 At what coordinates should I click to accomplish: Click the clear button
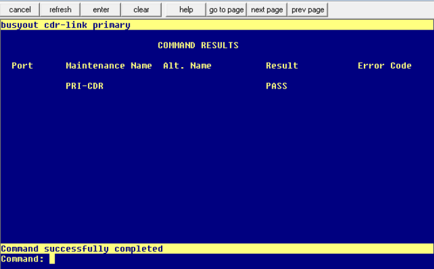pyautogui.click(x=141, y=10)
